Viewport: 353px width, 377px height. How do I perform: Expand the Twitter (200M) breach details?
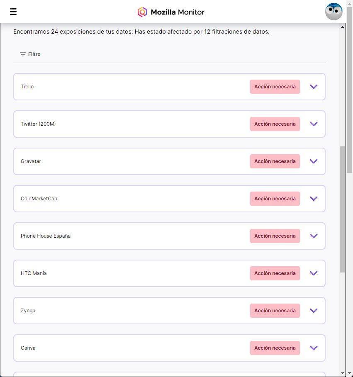[314, 124]
